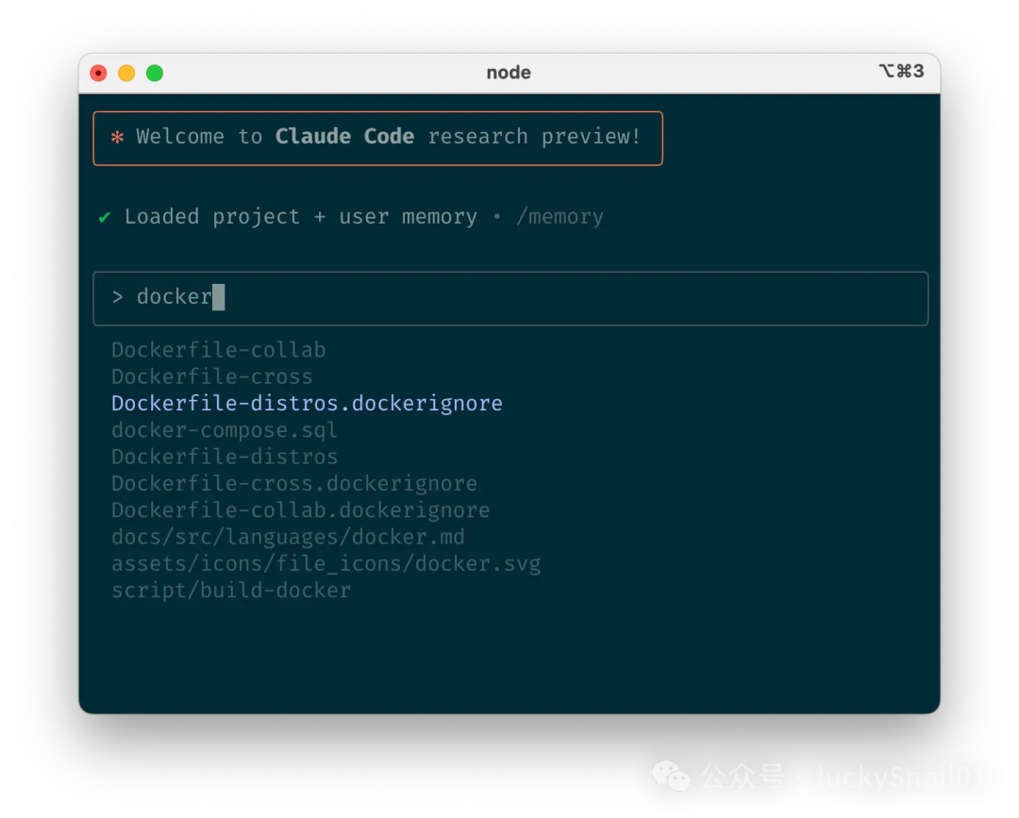Select the script/build-docker suggestion

(x=230, y=591)
